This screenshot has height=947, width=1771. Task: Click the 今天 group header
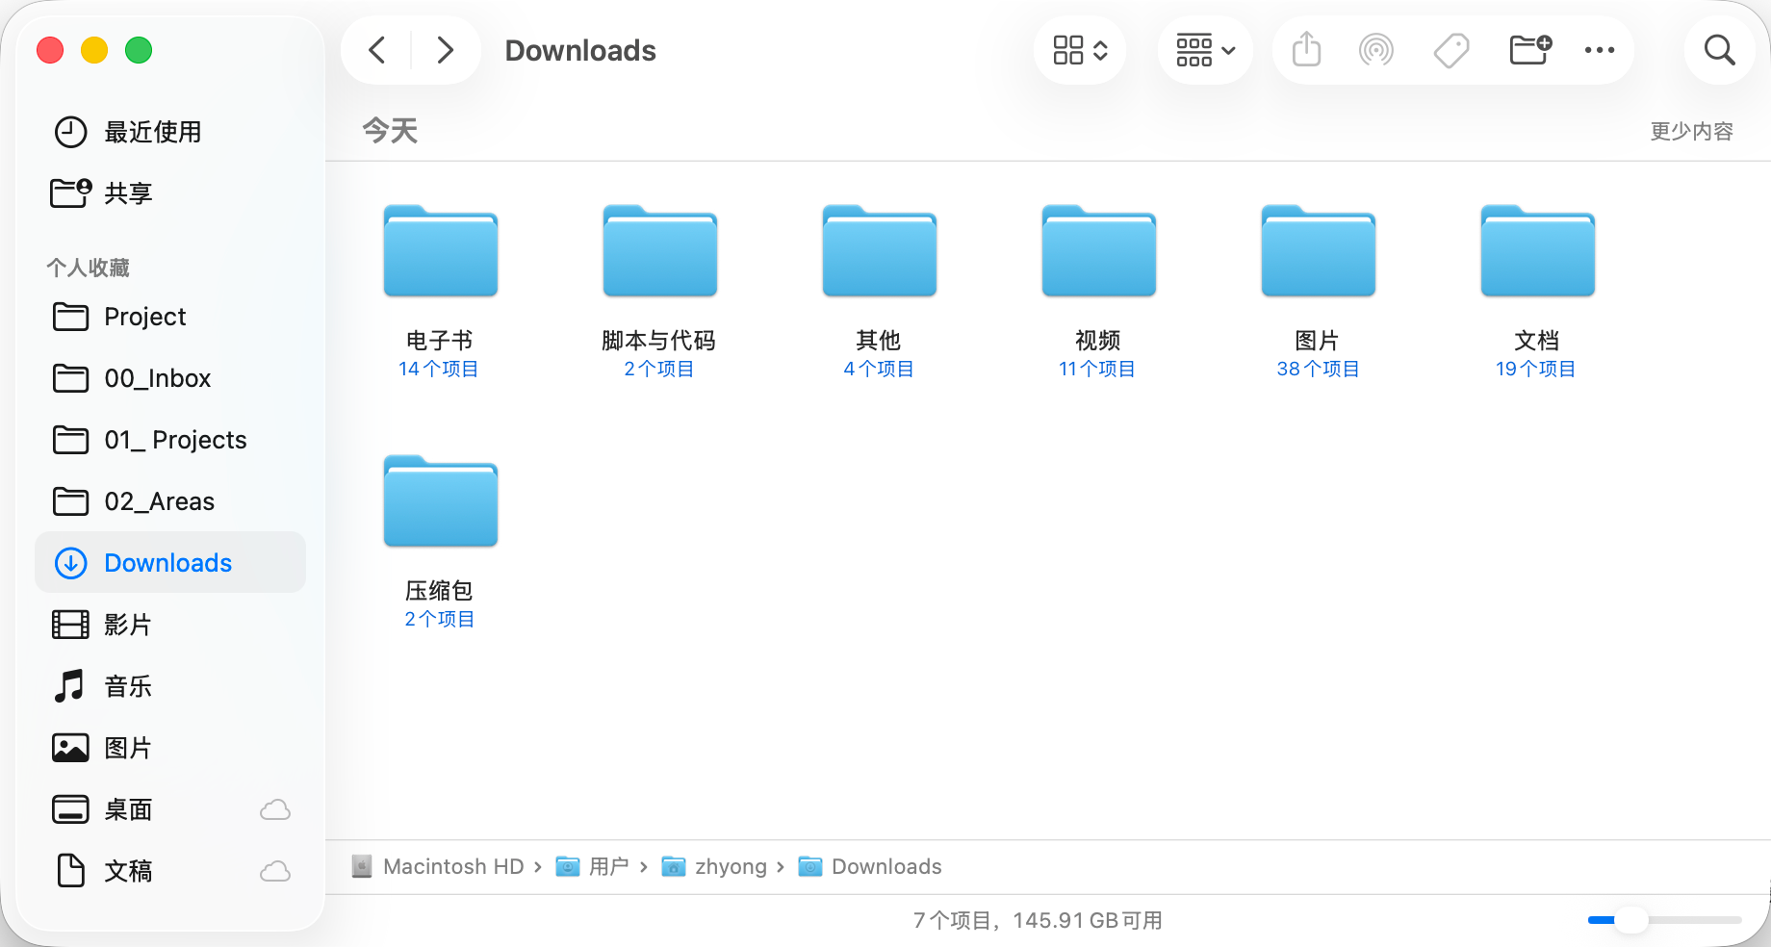click(390, 131)
